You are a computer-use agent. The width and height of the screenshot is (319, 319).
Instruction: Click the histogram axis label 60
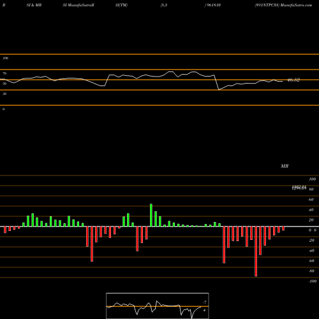pos(311,200)
